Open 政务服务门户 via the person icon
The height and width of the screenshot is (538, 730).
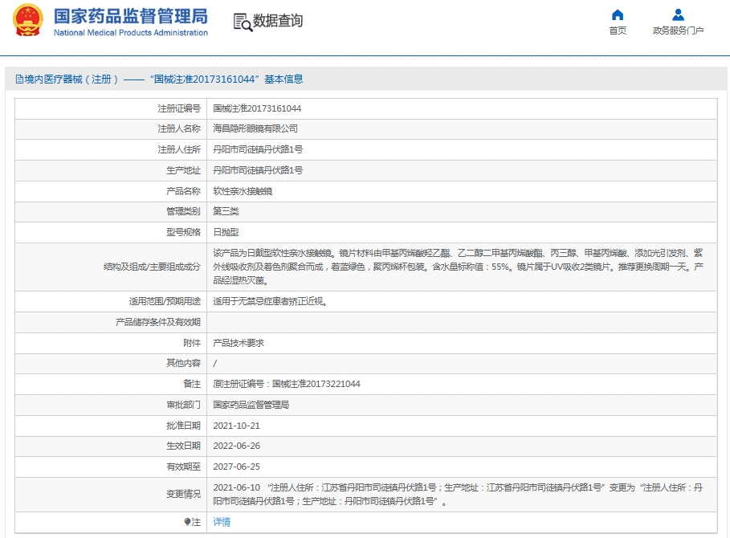click(x=679, y=15)
